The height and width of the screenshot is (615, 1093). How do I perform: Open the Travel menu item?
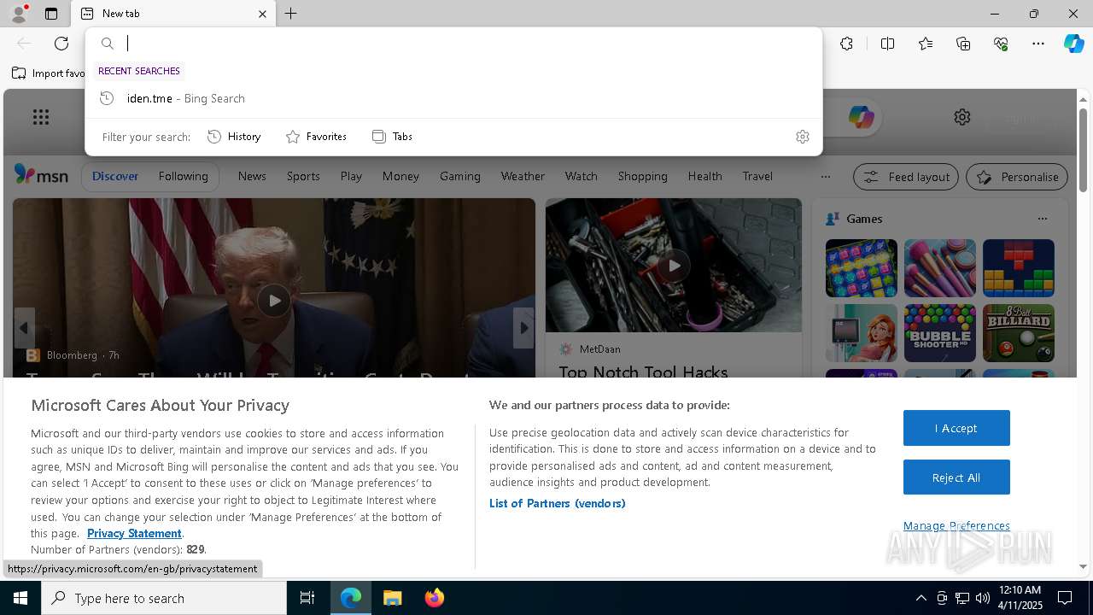[757, 176]
